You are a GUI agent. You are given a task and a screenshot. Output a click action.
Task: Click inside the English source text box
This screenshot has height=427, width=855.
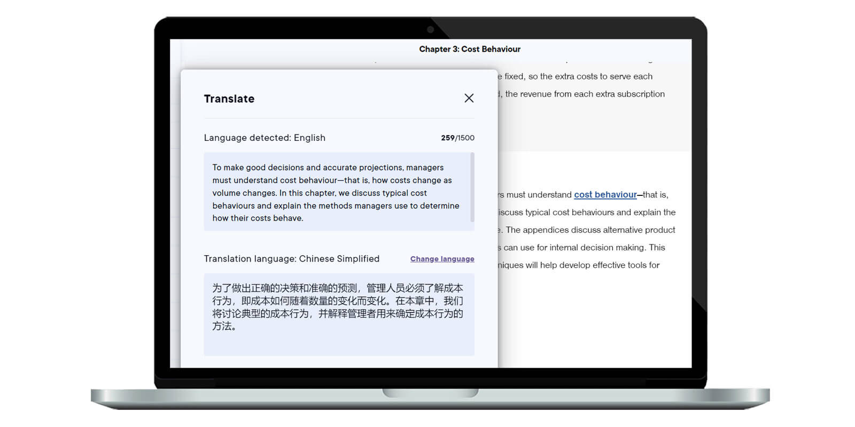pyautogui.click(x=337, y=192)
